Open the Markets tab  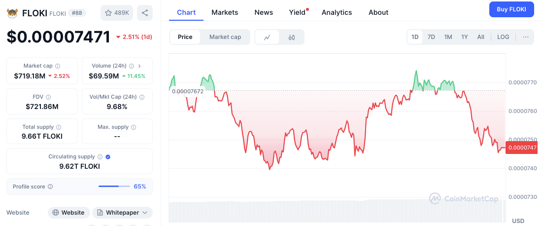(225, 12)
